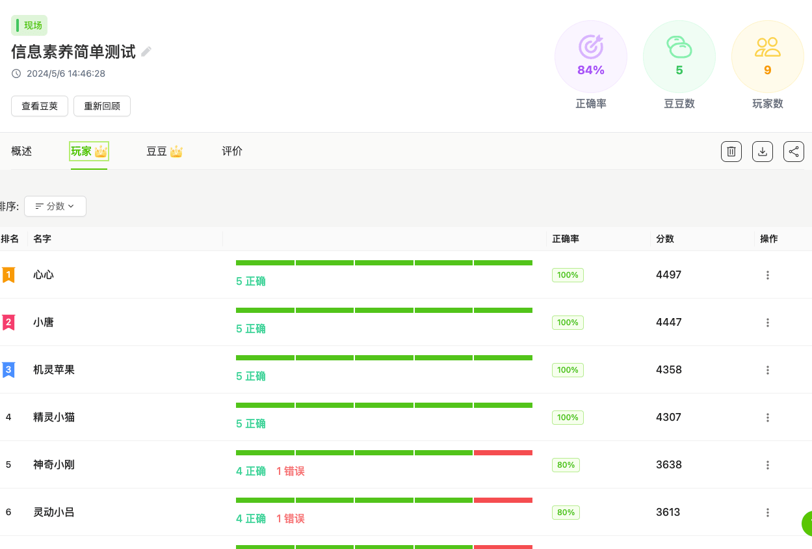This screenshot has height=549, width=812.
Task: Click the 分数 column header
Action: pyautogui.click(x=665, y=239)
